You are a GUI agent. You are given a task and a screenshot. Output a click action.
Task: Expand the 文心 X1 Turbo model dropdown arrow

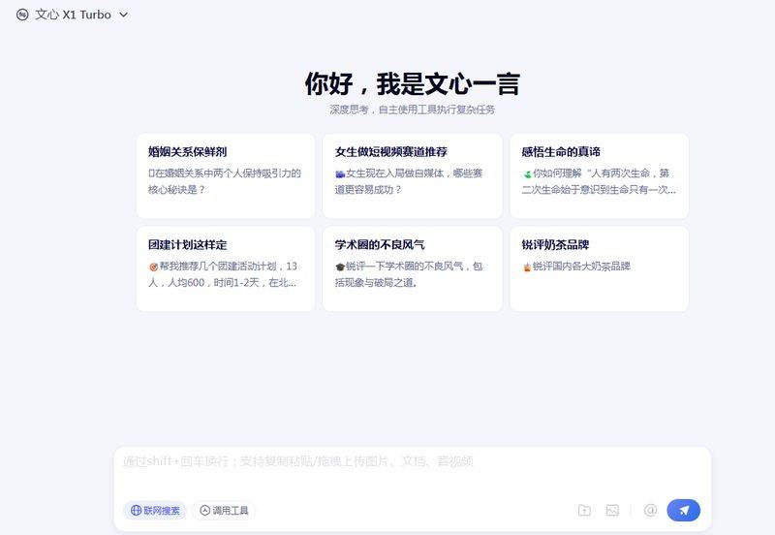click(x=123, y=15)
